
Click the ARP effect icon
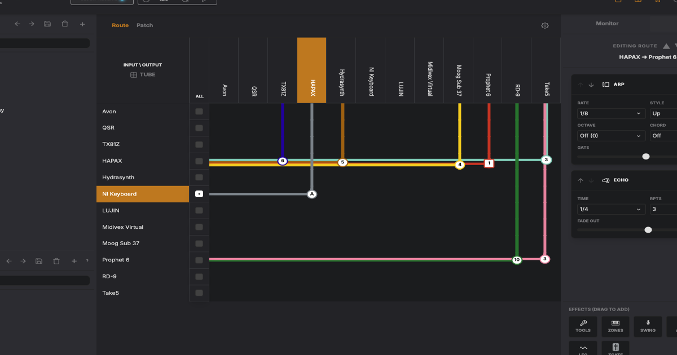click(606, 85)
